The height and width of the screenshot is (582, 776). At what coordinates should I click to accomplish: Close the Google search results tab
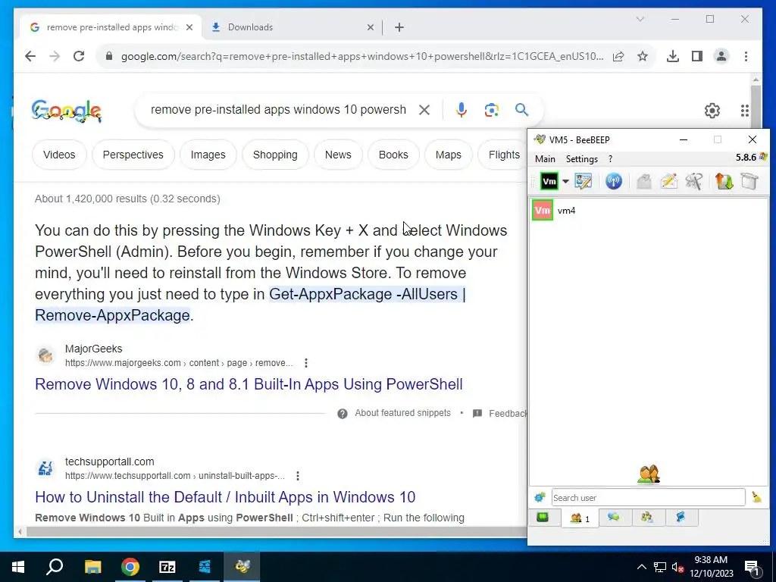click(x=189, y=28)
